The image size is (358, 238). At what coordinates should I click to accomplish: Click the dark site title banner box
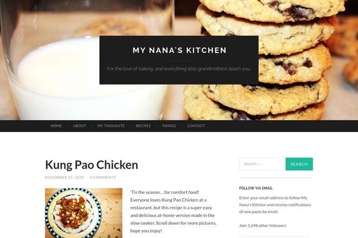(x=179, y=60)
